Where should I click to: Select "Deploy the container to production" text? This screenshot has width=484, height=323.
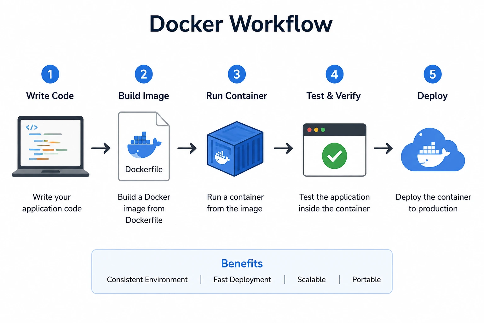(433, 203)
